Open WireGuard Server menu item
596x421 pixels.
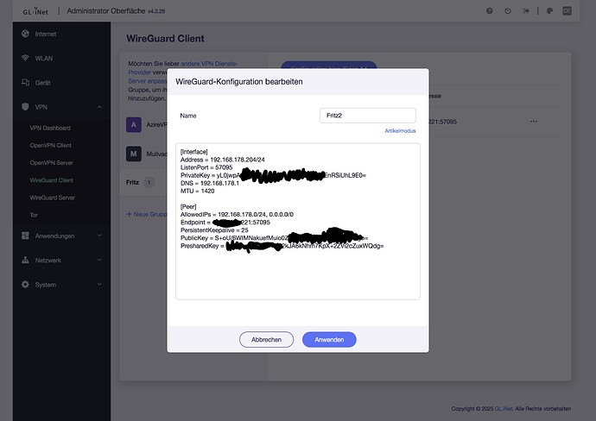coord(53,198)
